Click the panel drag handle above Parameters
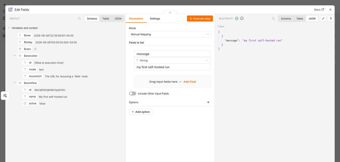The height and width of the screenshot is (162, 340). [170, 13]
